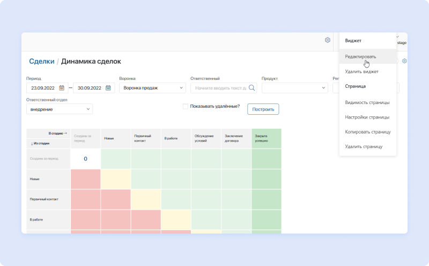
Task: Expand the Ответственный отдел dropdown
Action: point(59,109)
